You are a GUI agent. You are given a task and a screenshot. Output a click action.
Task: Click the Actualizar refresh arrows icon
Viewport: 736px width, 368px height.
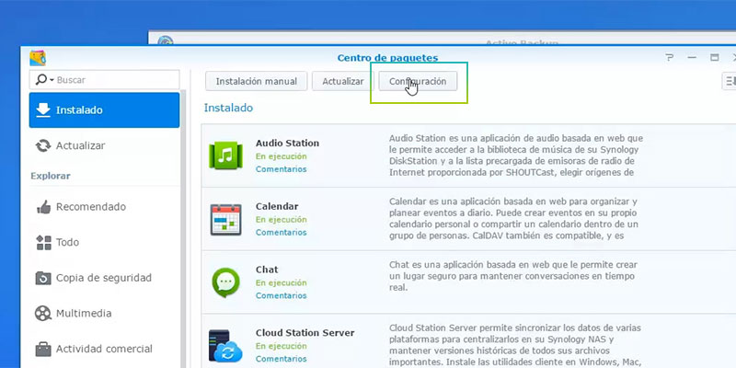pyautogui.click(x=43, y=145)
